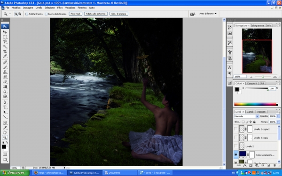The height and width of the screenshot is (176, 282).
Task: Select the Eyedropper tool
Action: (5, 128)
